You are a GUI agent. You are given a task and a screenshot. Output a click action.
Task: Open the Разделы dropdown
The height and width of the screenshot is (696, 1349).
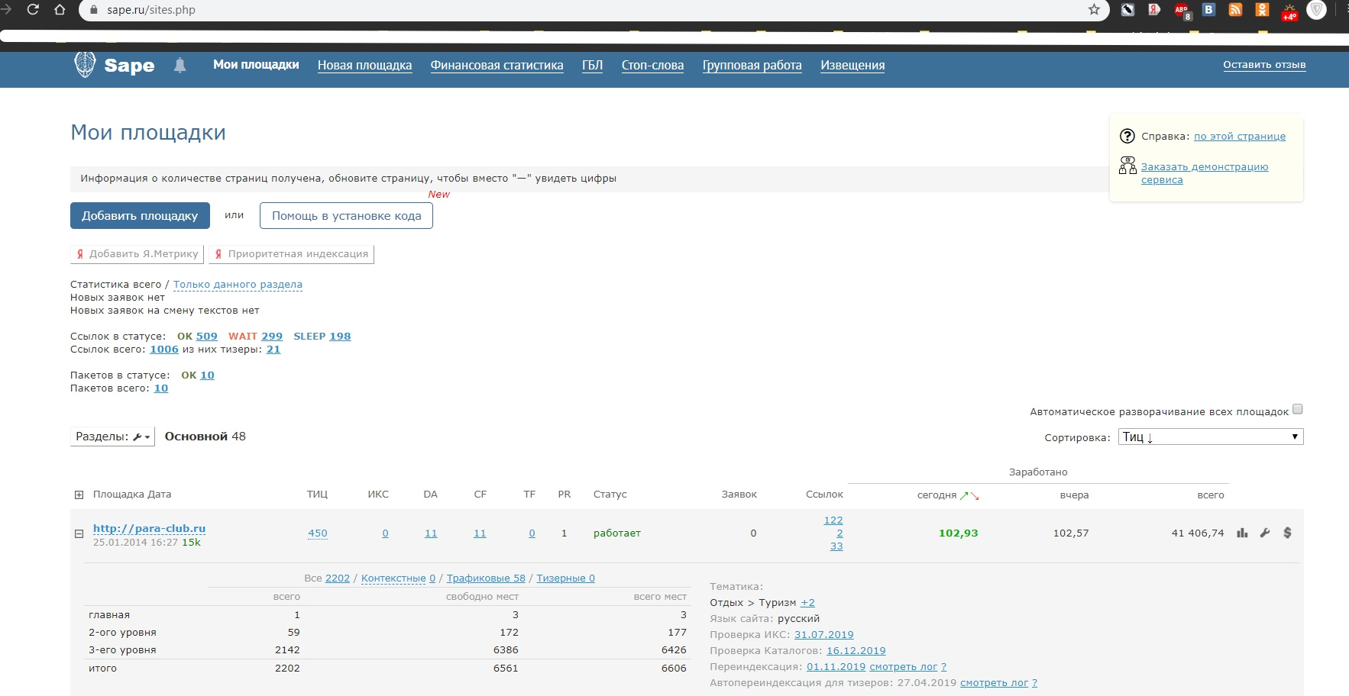pyautogui.click(x=112, y=437)
